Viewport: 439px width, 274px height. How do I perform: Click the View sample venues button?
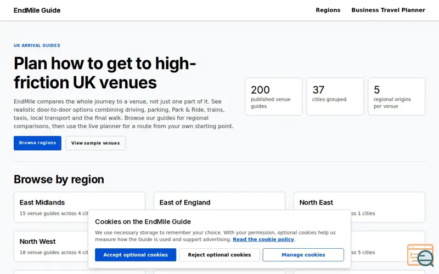[x=95, y=143]
